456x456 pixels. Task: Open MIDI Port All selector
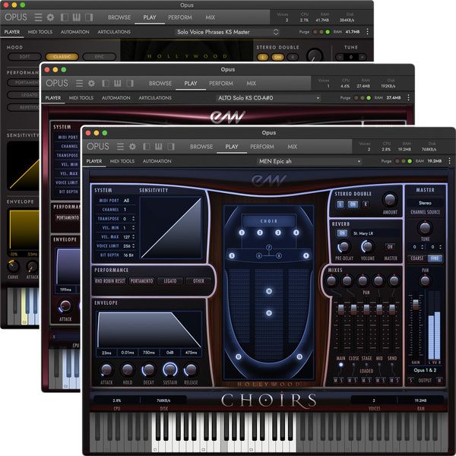pyautogui.click(x=126, y=201)
